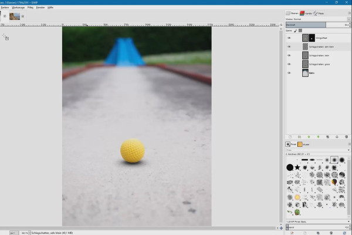This screenshot has height=235, width=352.
Task: Toggle visibility of Schlagschatten, klein layer
Action: [289, 56]
